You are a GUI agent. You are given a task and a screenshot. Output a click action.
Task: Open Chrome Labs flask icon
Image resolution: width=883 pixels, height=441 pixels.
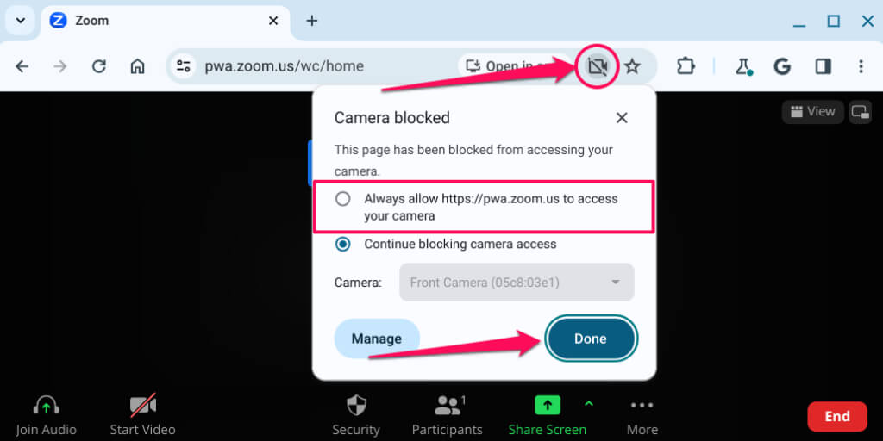[x=744, y=66]
